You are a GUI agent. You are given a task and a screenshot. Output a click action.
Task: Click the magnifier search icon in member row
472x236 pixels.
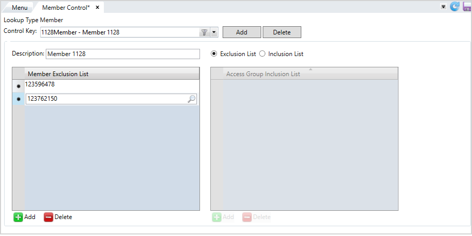pos(191,99)
